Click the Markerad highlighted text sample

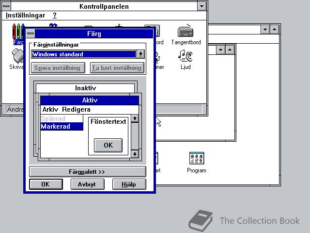point(62,126)
